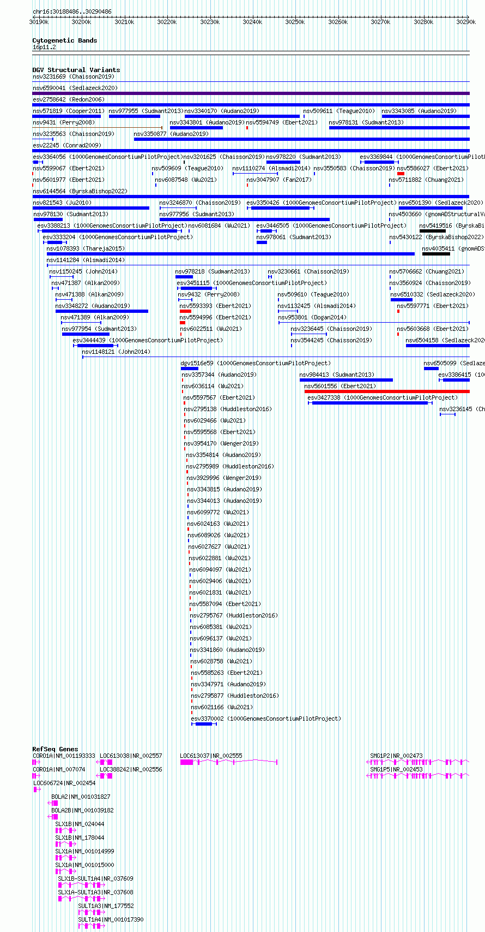
Task: Click the 30270k ruler tick label
Action: (380, 22)
